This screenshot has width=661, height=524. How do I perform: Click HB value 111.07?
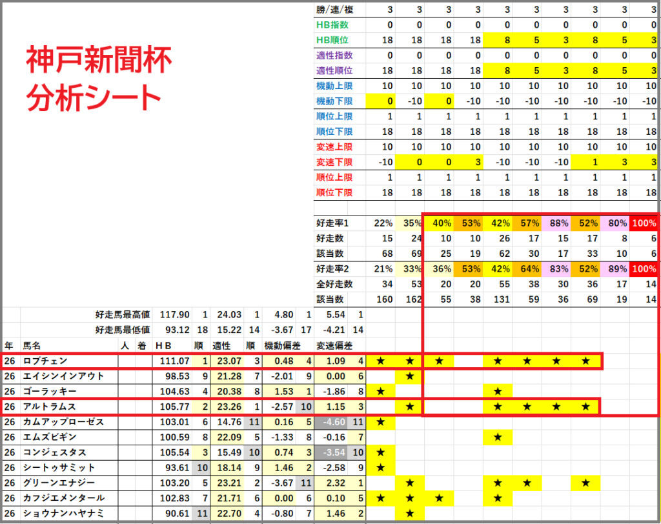pos(174,361)
